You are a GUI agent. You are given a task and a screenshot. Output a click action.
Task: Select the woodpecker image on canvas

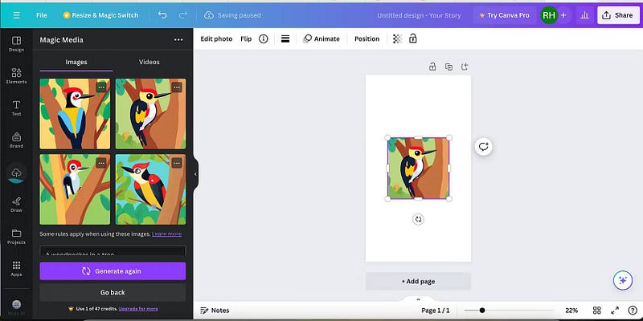418,169
